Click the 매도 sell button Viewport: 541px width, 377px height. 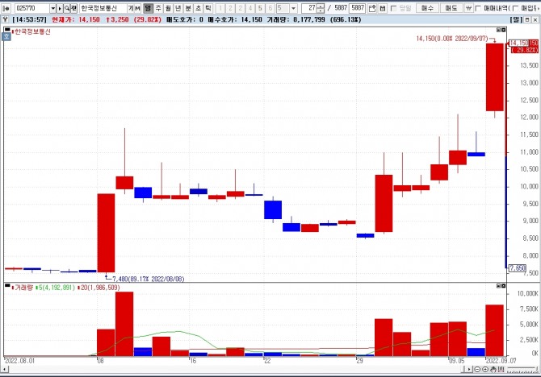coord(451,8)
